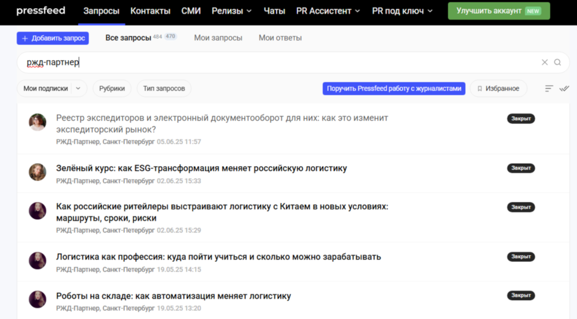Click Закрыт badge on Реестр экспедиторов row
Image resolution: width=577 pixels, height=319 pixels.
(520, 118)
